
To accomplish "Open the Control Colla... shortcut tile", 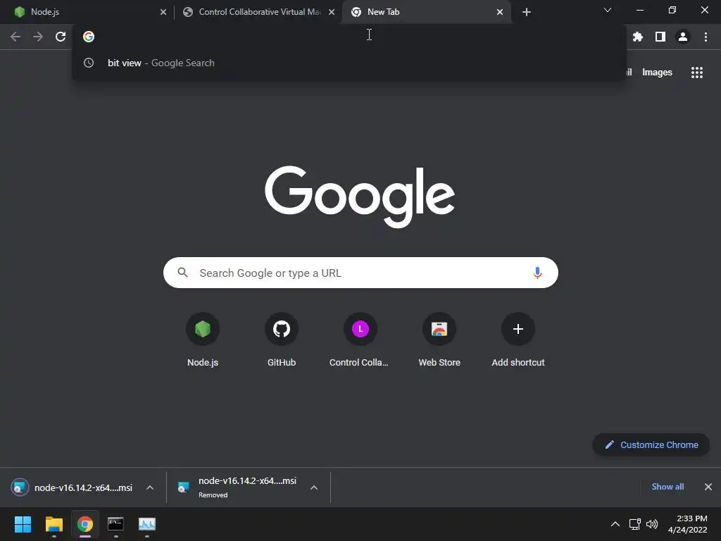I will 360,340.
